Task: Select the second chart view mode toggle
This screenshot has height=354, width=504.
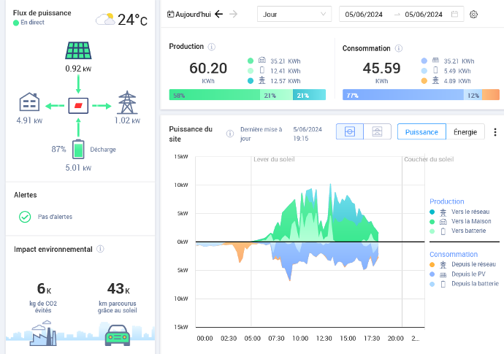Action: 377,131
